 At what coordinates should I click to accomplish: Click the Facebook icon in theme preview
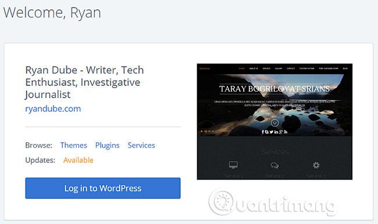click(x=263, y=132)
